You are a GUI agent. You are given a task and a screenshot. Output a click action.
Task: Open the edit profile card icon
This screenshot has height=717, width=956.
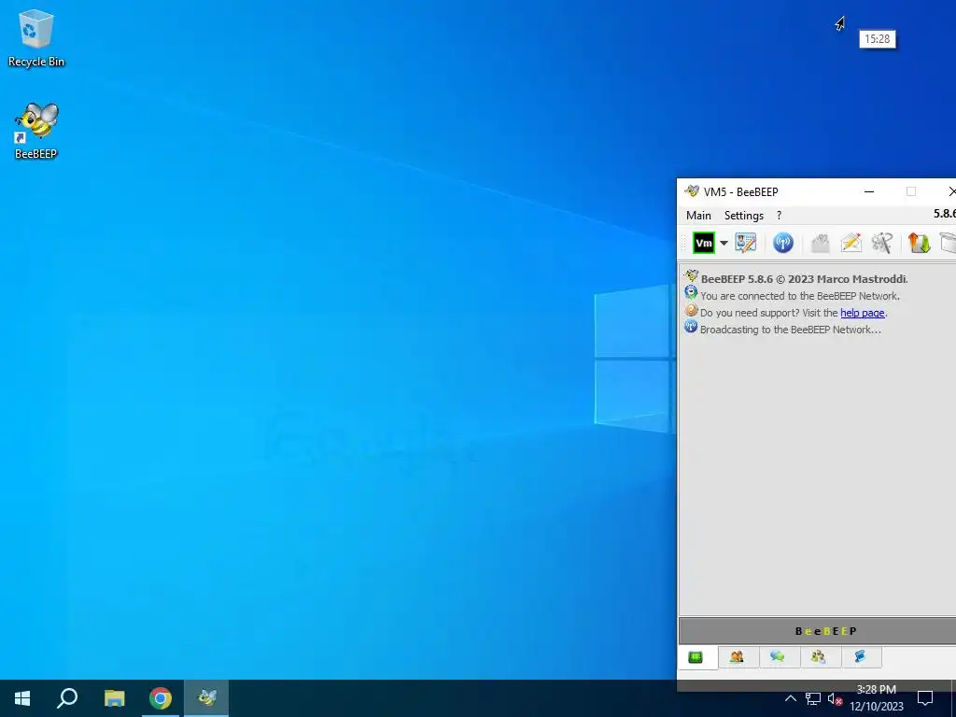tap(745, 243)
